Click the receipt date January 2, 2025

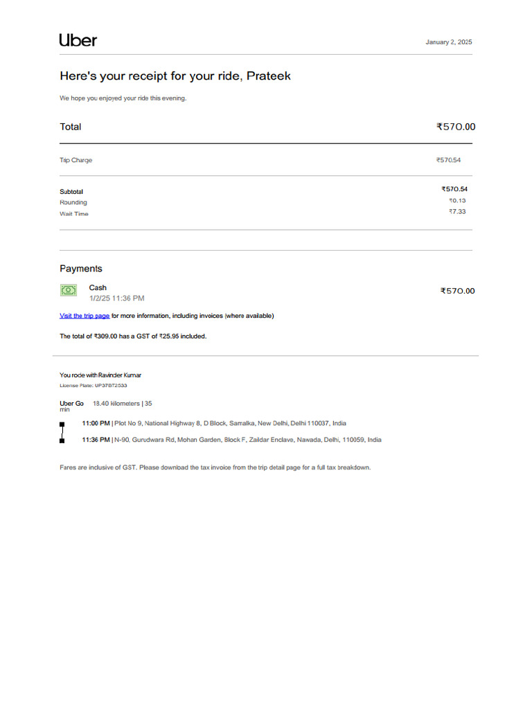(448, 42)
